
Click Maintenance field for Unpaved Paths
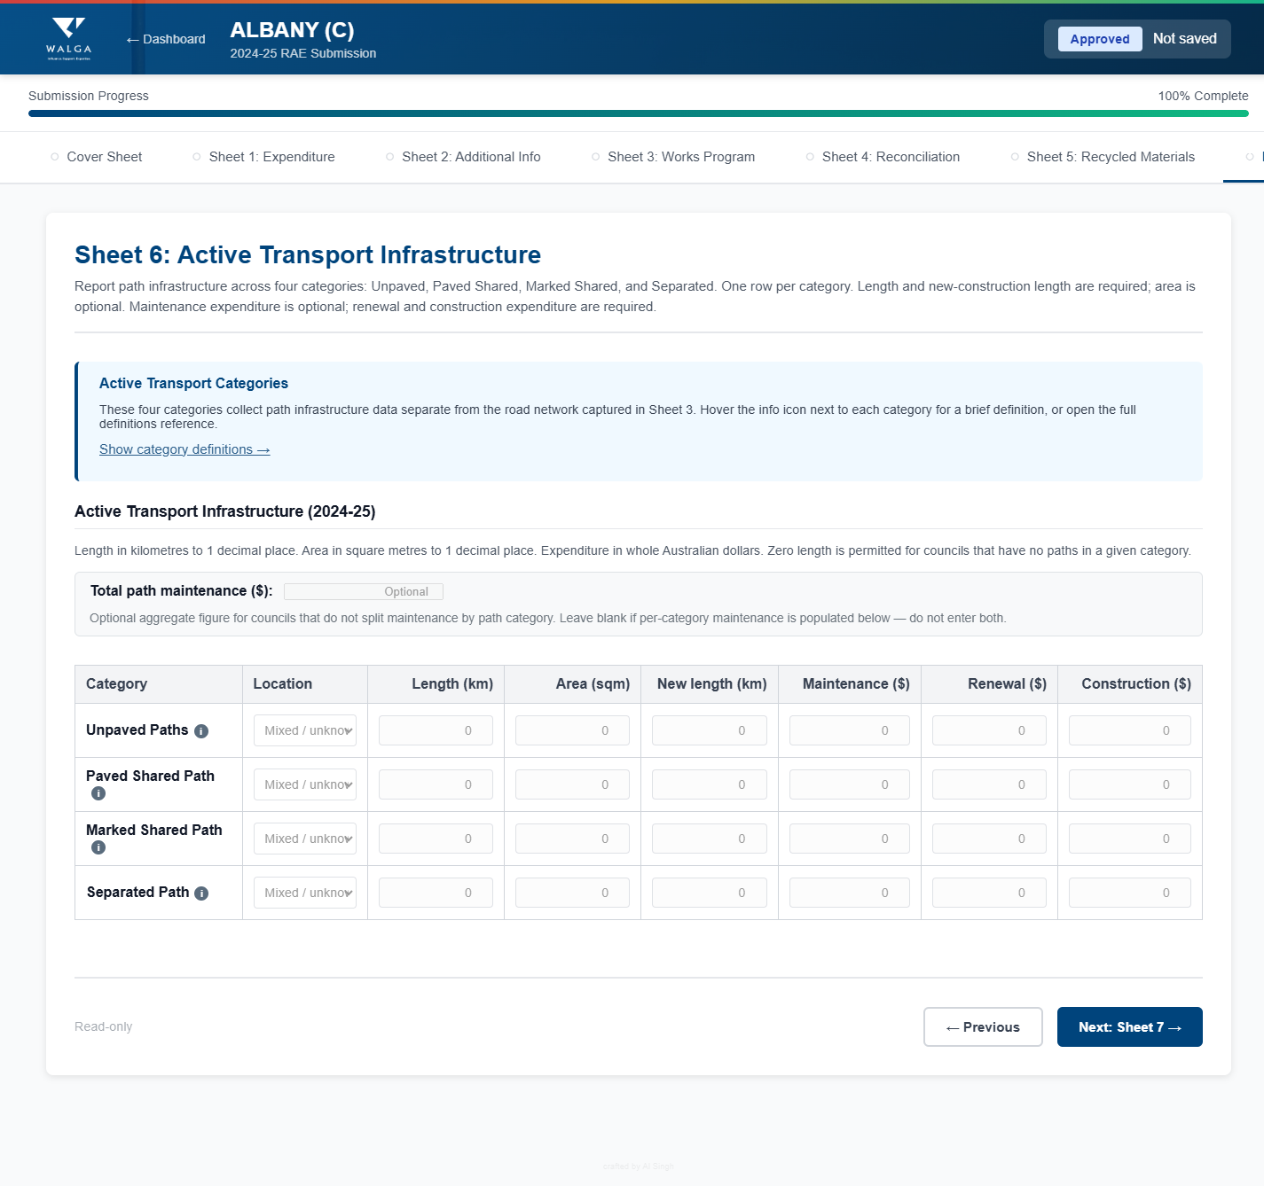coord(850,730)
